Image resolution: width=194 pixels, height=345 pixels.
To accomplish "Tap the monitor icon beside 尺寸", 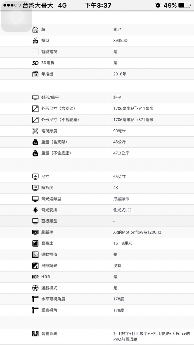I will 35,177.
